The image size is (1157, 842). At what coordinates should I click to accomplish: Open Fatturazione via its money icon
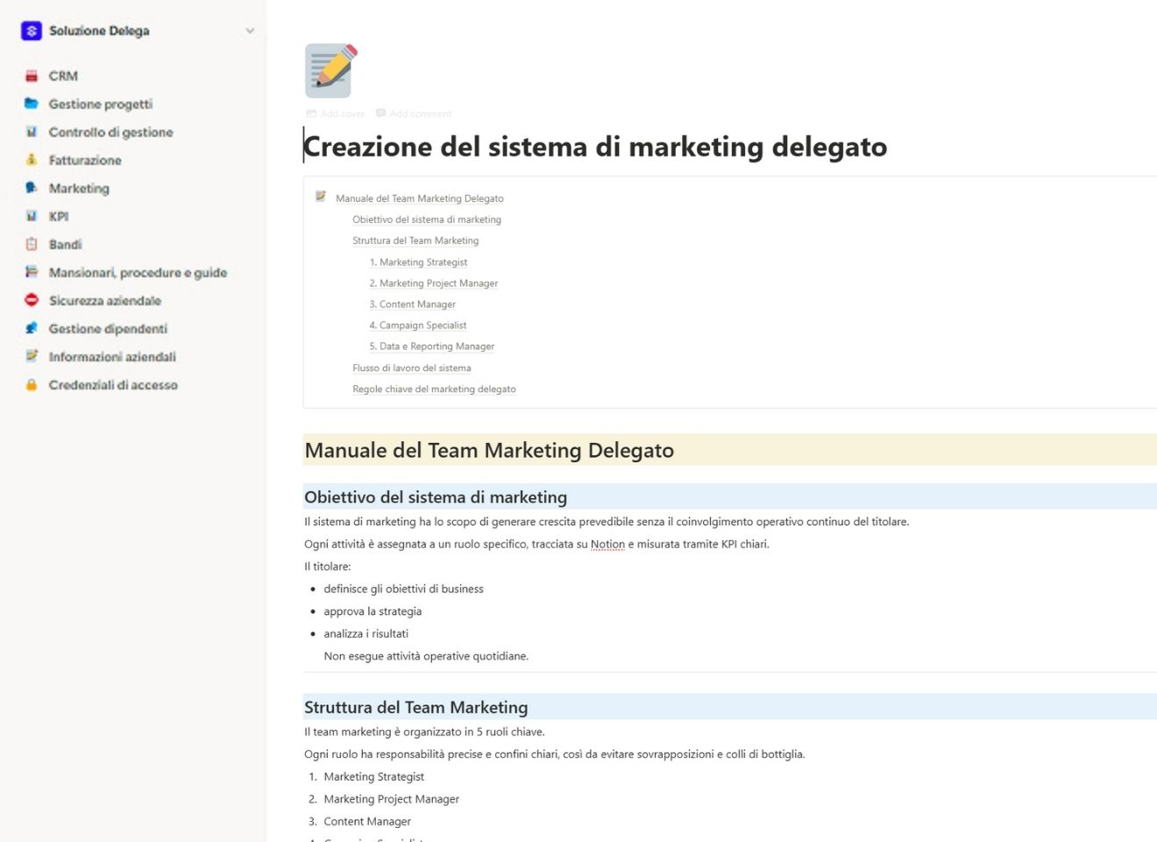tap(32, 160)
